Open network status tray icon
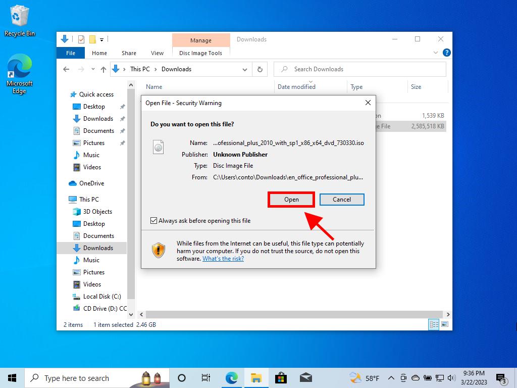The image size is (517, 388). pos(440,378)
